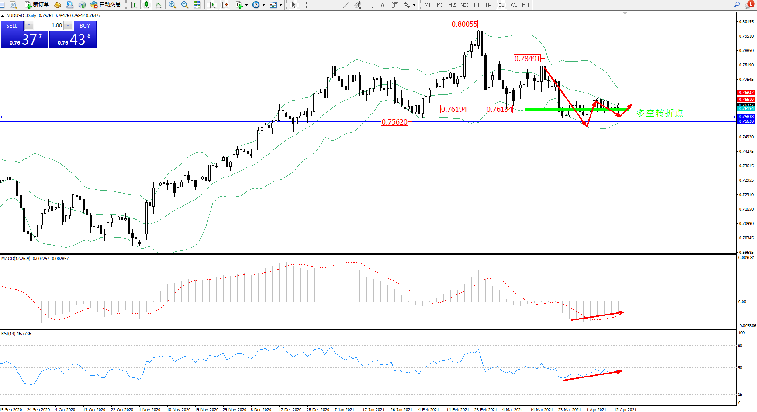Screen dimensions: 757x412
Task: Select the trendline drawing tool
Action: coord(346,5)
